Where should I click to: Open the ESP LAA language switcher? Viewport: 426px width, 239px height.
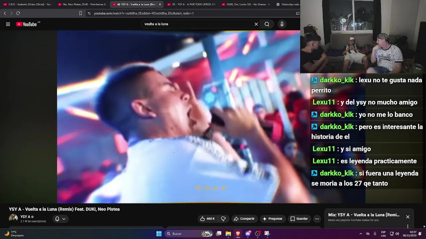[x=383, y=234]
